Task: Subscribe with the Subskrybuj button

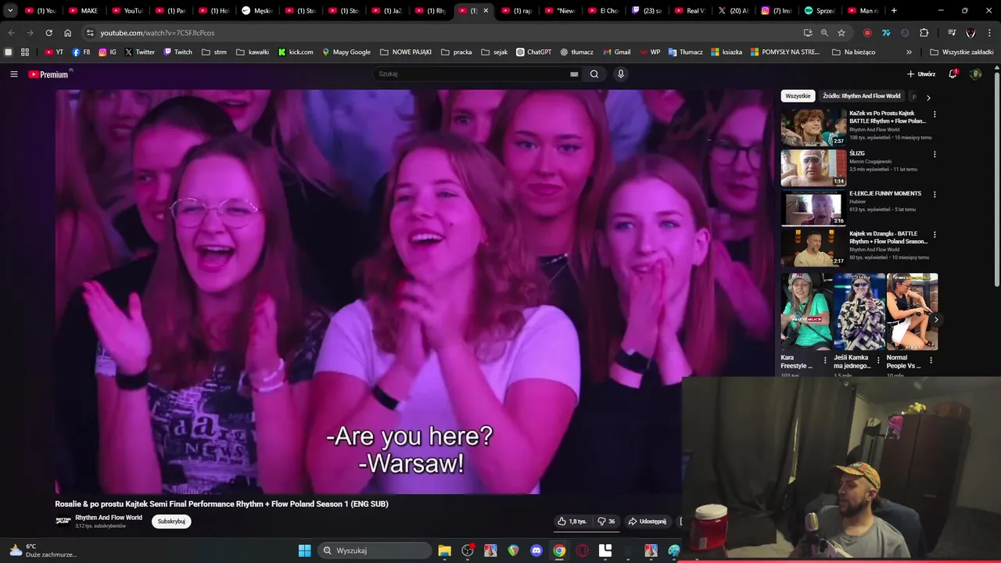Action: 171,522
